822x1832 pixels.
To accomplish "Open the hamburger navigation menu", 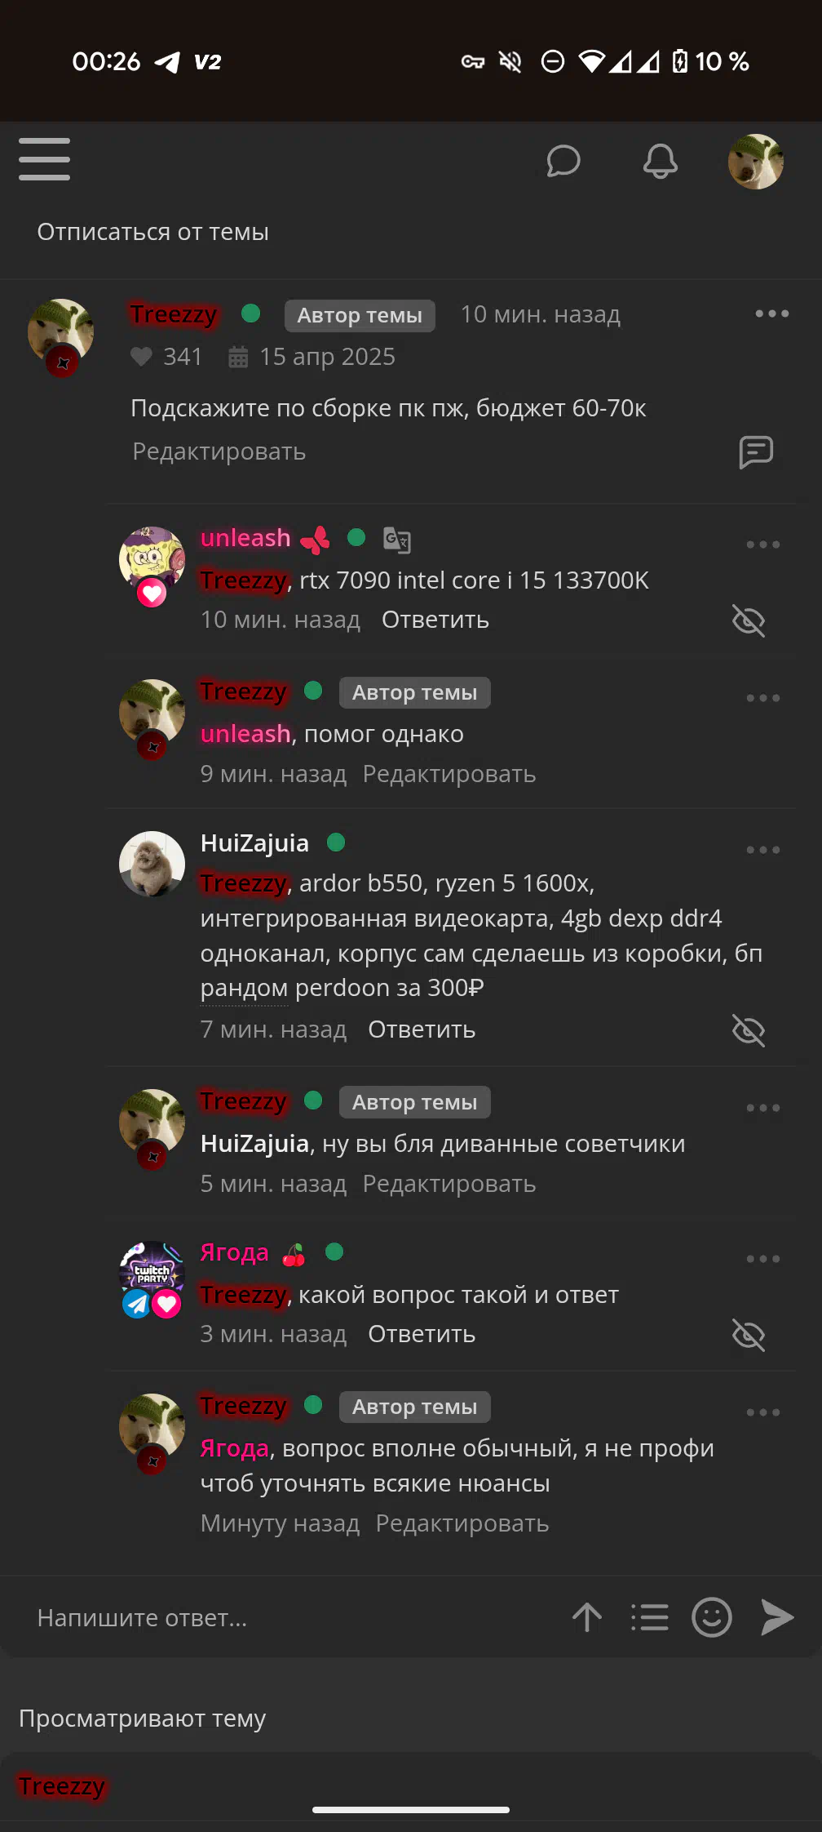I will [x=44, y=159].
